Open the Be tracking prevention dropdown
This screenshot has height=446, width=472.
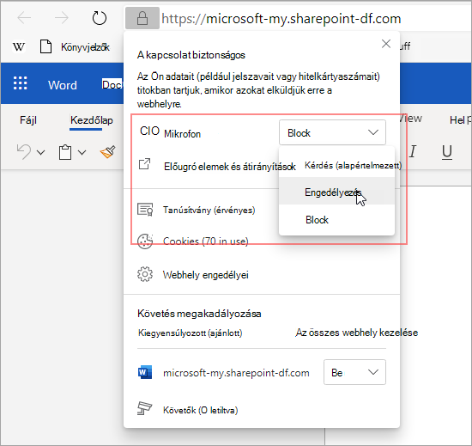pyautogui.click(x=354, y=372)
